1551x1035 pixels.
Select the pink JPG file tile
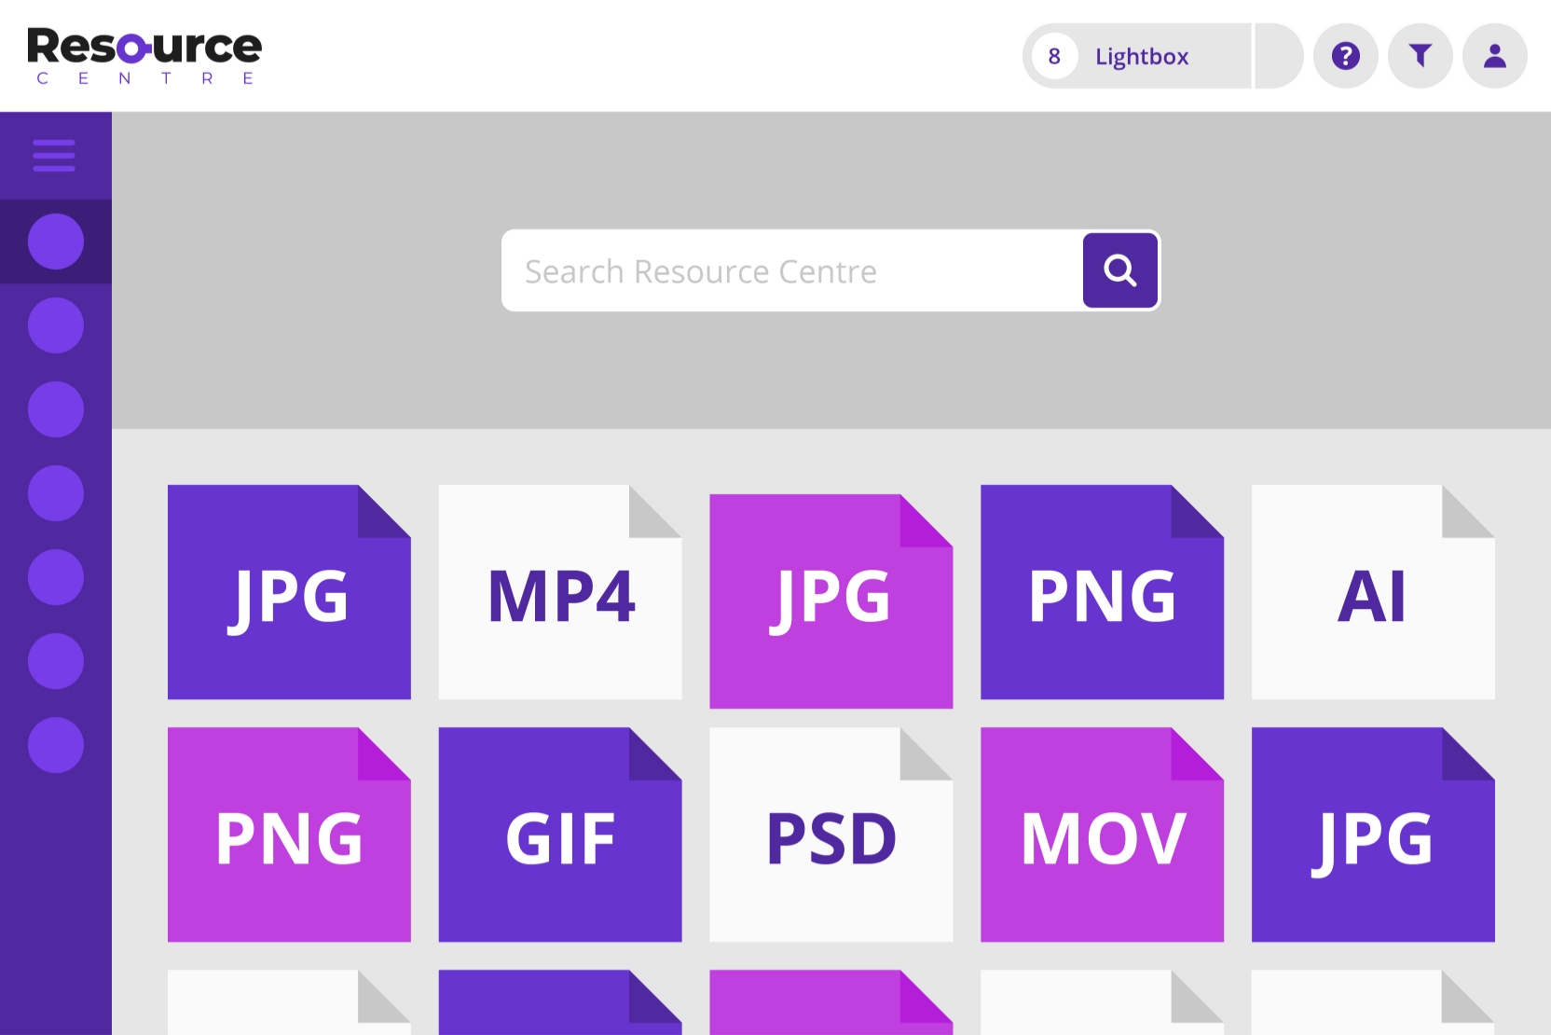(x=830, y=602)
